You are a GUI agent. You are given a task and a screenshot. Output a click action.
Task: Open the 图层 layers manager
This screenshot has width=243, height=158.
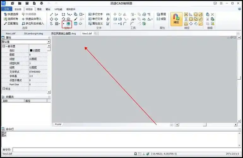[x=161, y=14]
